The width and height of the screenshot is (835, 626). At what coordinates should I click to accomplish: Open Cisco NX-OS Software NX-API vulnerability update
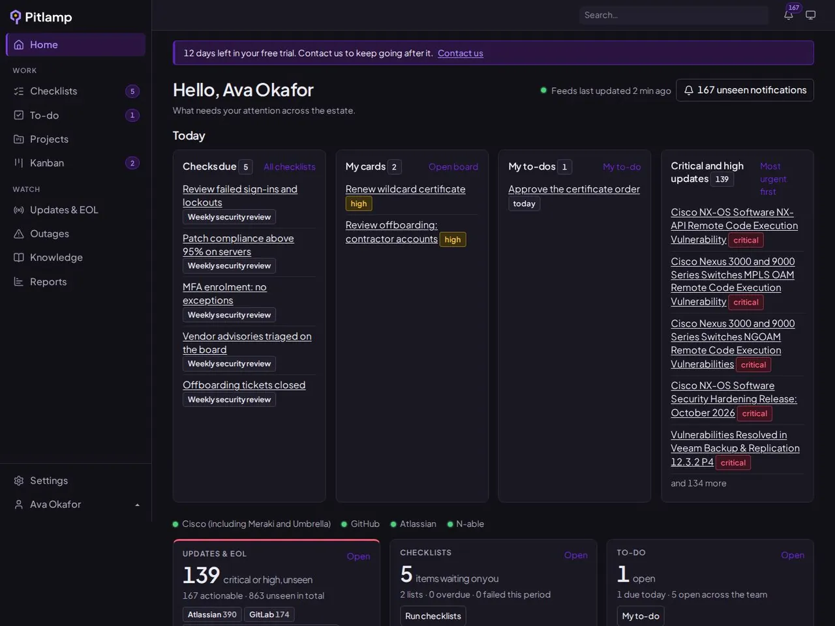pyautogui.click(x=734, y=226)
